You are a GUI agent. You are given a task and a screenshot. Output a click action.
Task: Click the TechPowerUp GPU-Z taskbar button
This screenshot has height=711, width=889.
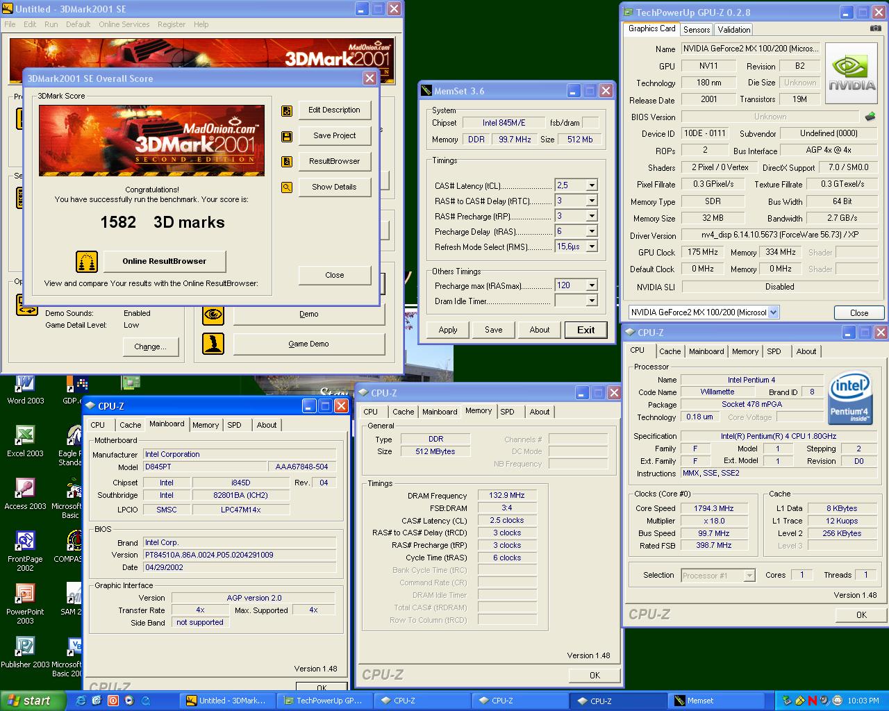[325, 701]
